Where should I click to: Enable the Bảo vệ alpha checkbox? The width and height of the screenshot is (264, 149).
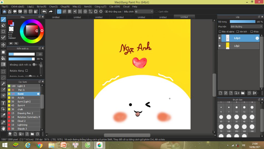coord(220,32)
